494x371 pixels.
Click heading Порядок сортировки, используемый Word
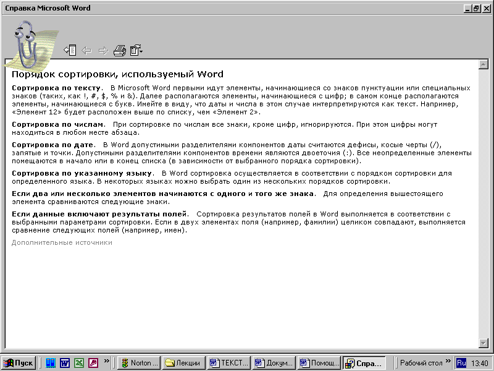click(117, 74)
